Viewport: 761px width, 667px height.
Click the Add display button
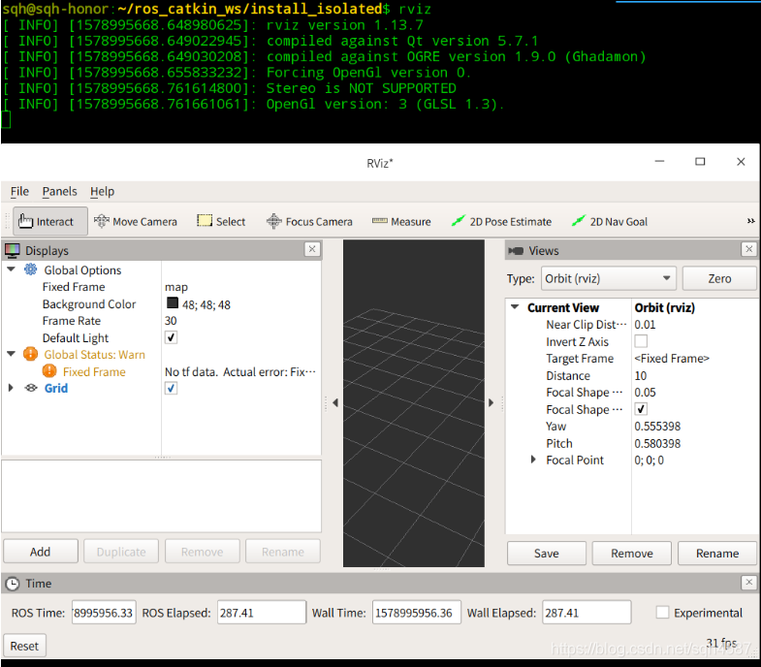pos(41,552)
